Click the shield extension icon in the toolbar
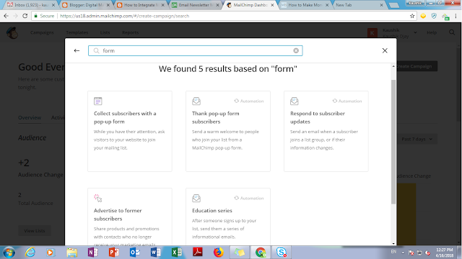 tap(434, 16)
